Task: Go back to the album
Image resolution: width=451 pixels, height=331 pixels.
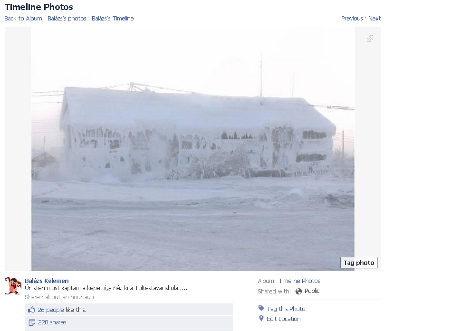Action: click(x=23, y=19)
